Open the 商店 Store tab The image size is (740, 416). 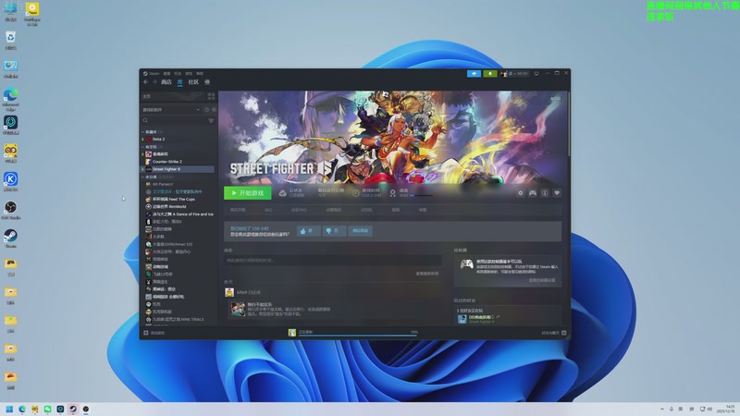pos(166,82)
